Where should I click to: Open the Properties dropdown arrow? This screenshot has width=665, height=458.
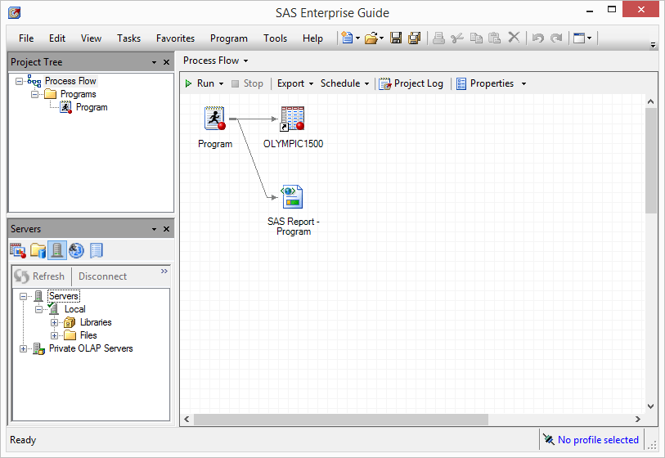click(x=523, y=84)
